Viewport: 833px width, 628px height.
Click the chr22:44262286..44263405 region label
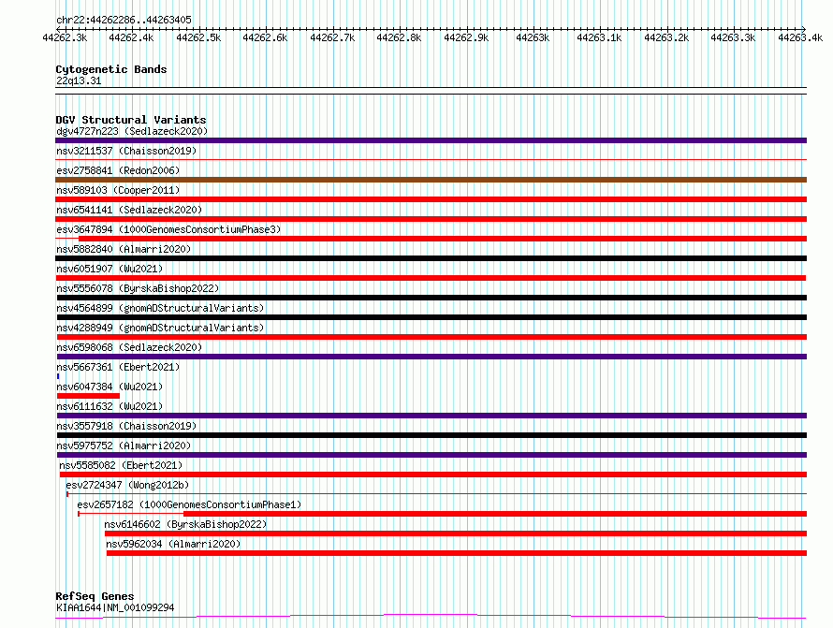point(124,20)
